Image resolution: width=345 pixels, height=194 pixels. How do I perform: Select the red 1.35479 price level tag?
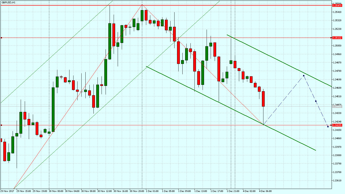337,5
